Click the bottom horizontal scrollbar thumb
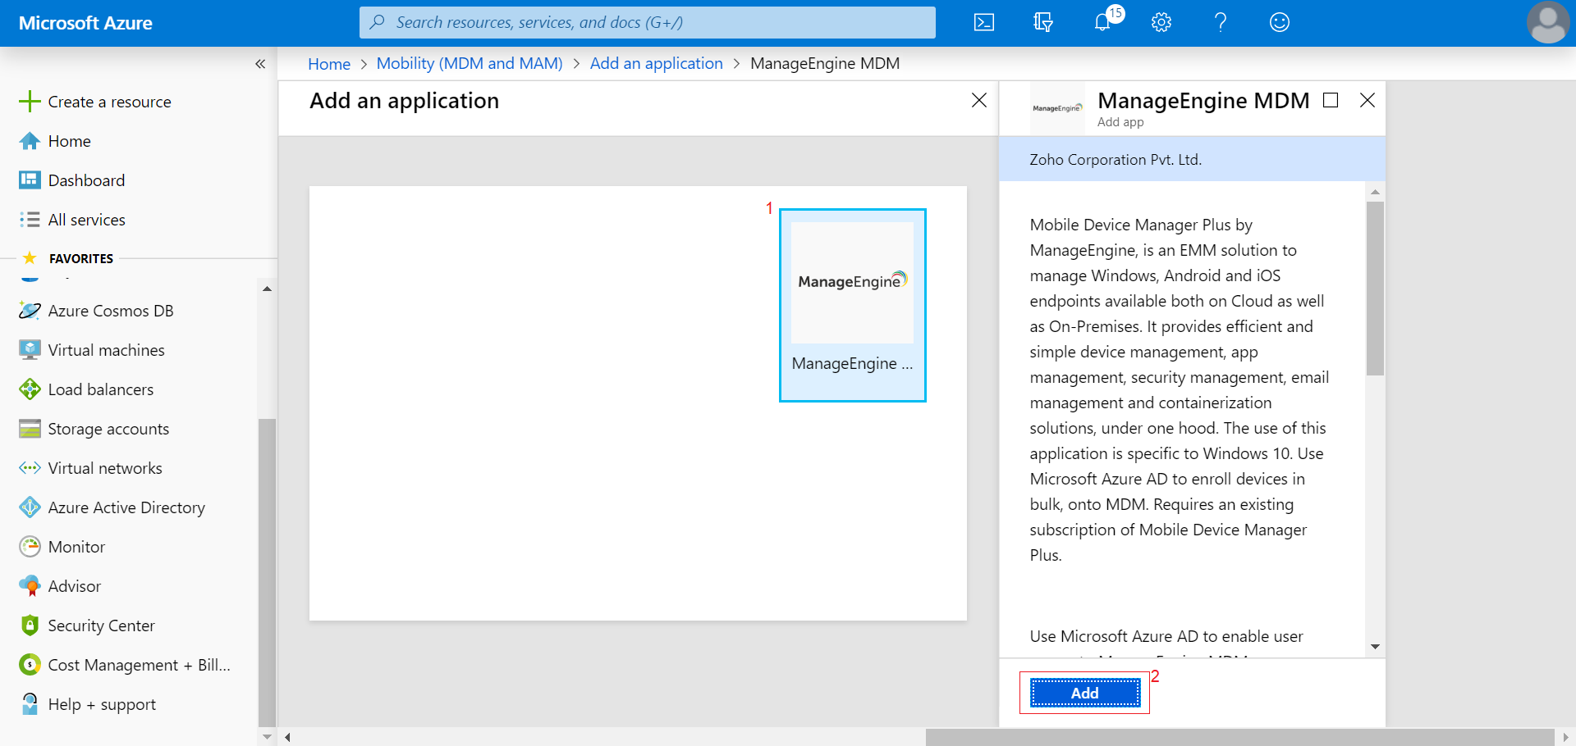 [1239, 737]
